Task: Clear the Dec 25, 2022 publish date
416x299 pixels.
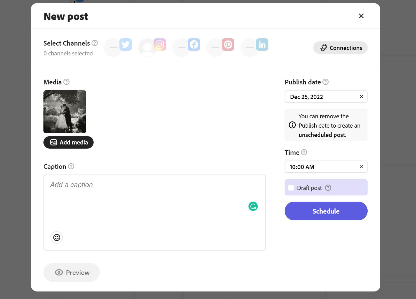Action: [361, 97]
